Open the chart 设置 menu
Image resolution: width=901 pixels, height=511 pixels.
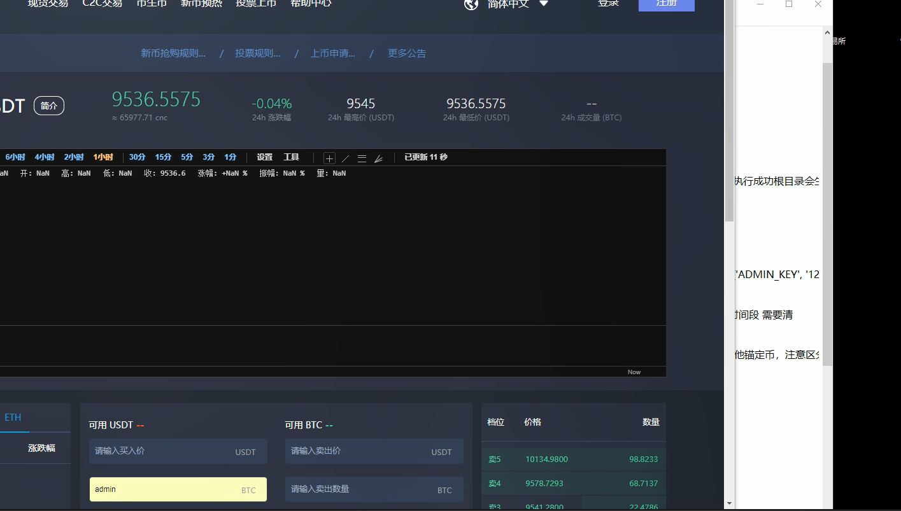pyautogui.click(x=264, y=157)
